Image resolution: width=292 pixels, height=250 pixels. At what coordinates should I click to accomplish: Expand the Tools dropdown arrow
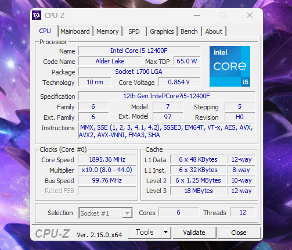pos(165,232)
